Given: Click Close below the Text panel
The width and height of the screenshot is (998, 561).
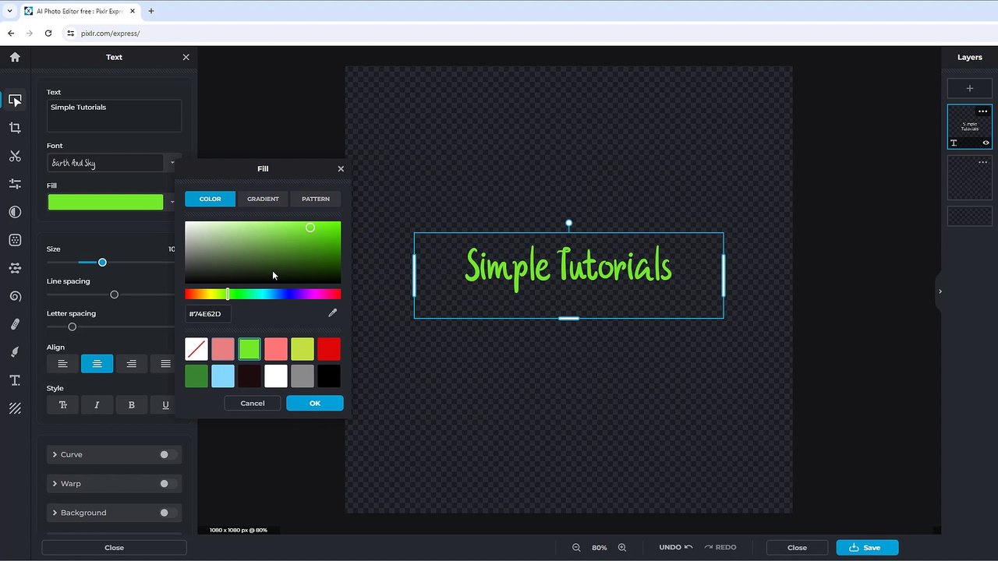Looking at the screenshot, I should [x=114, y=548].
